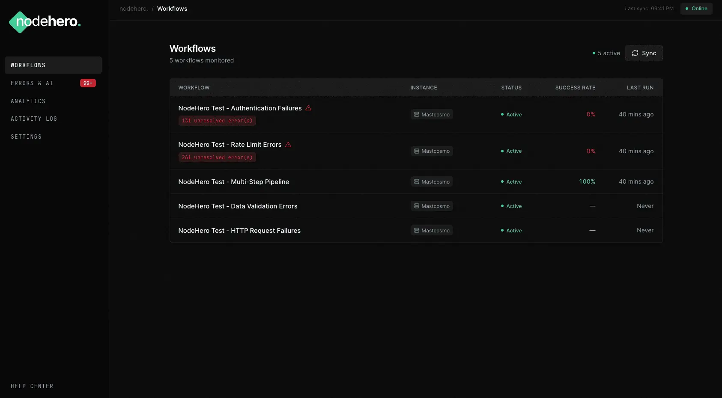Screen dimensions: 722x398
Task: Click warning triangle beside Rate Limit Errors
Action: click(x=288, y=145)
